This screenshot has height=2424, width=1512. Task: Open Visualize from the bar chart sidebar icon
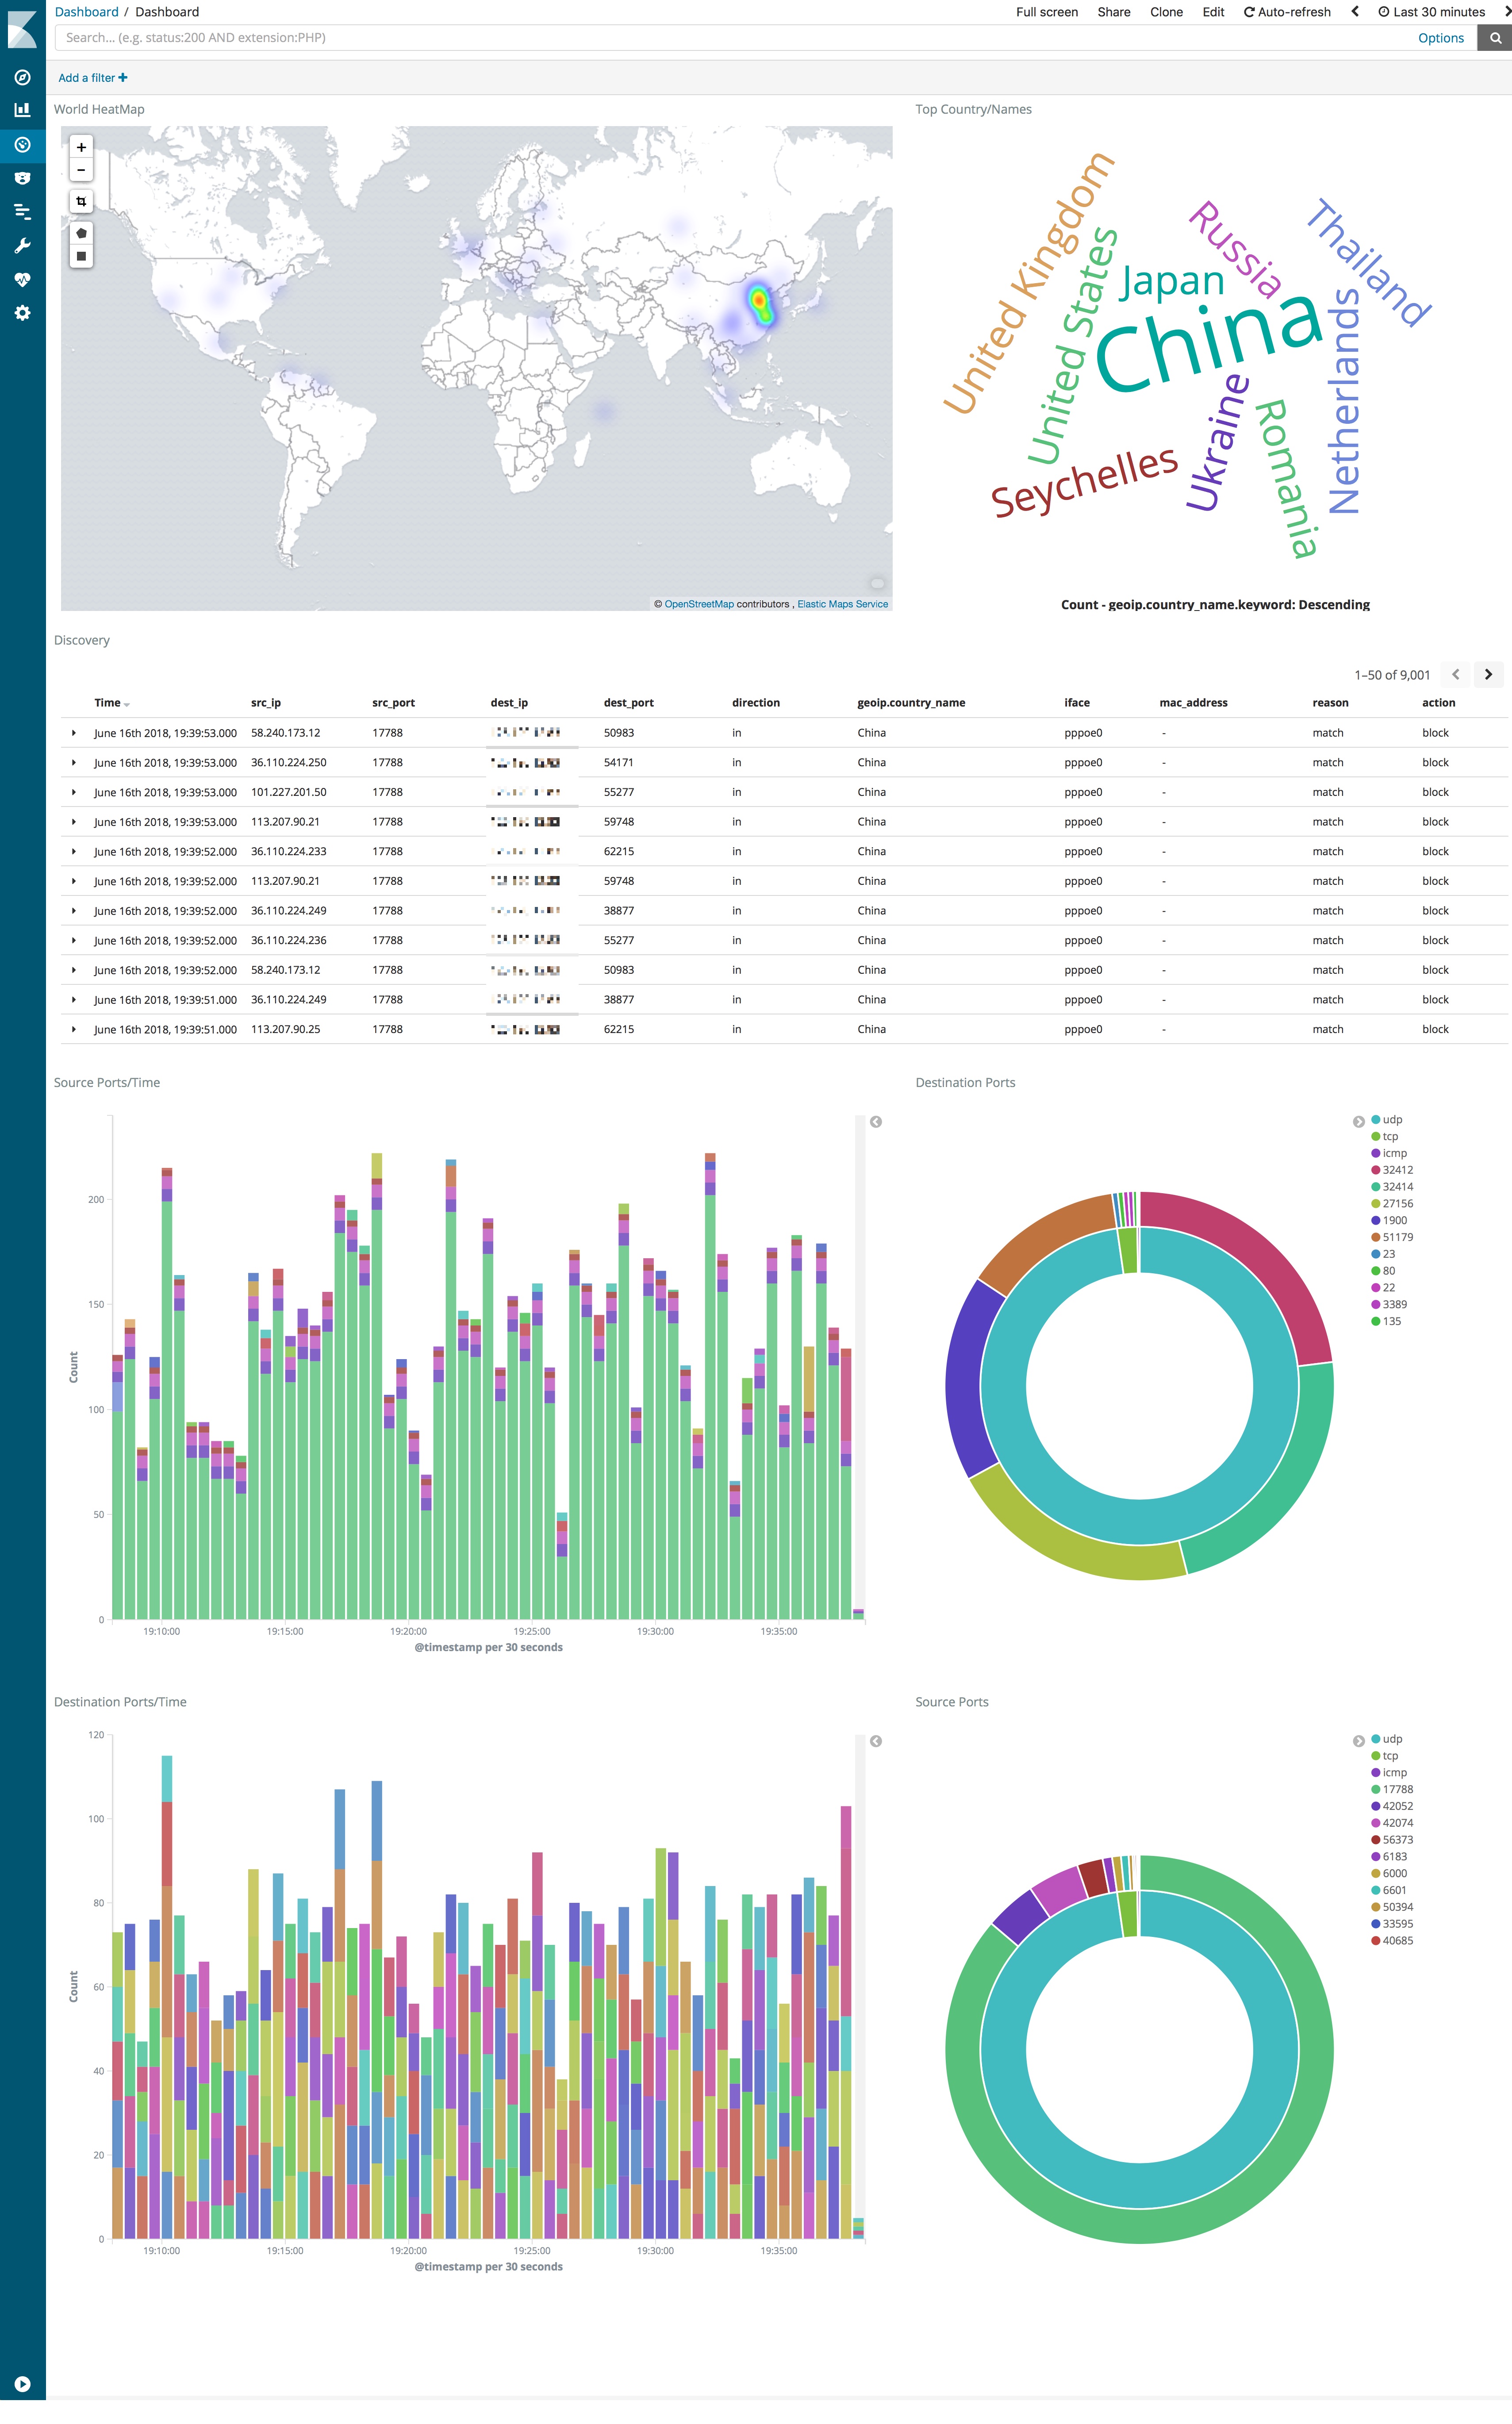[x=22, y=110]
